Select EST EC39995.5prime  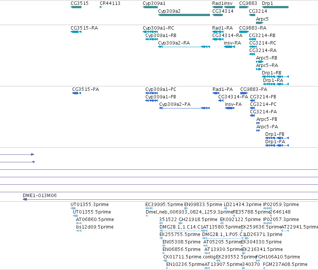tap(164, 205)
